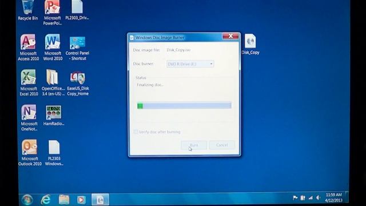Open the volume speaker tray icon
This screenshot has height=206, width=366.
tap(318, 198)
